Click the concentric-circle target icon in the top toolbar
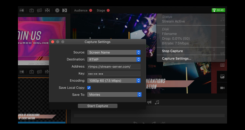 57,10
